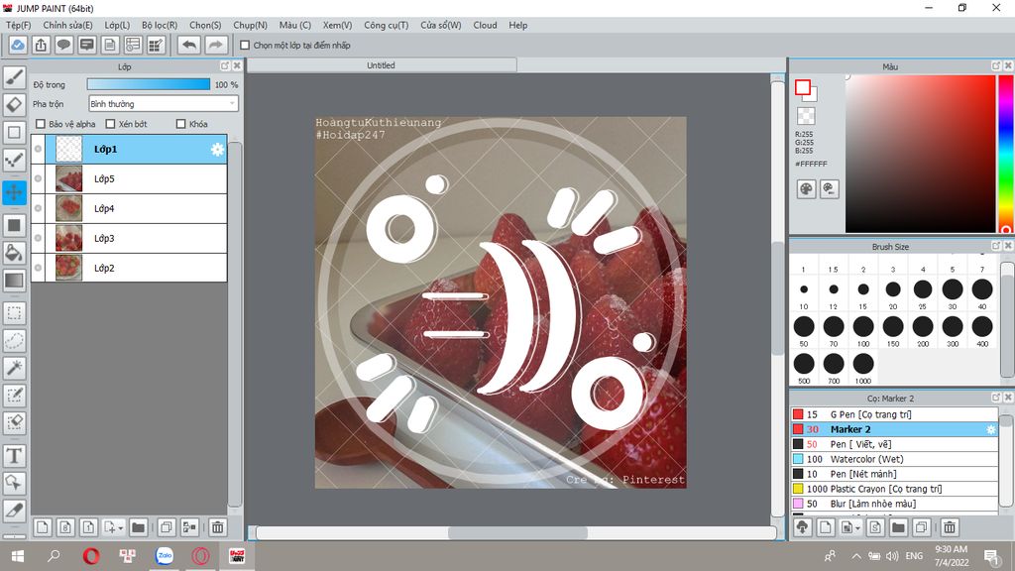1015x571 pixels.
Task: Select the Text tool
Action: pos(14,456)
